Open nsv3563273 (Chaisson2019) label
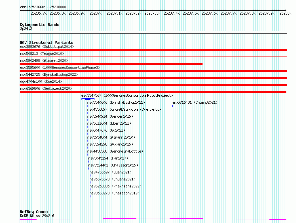The width and height of the screenshot is (296, 223). pos(114,193)
